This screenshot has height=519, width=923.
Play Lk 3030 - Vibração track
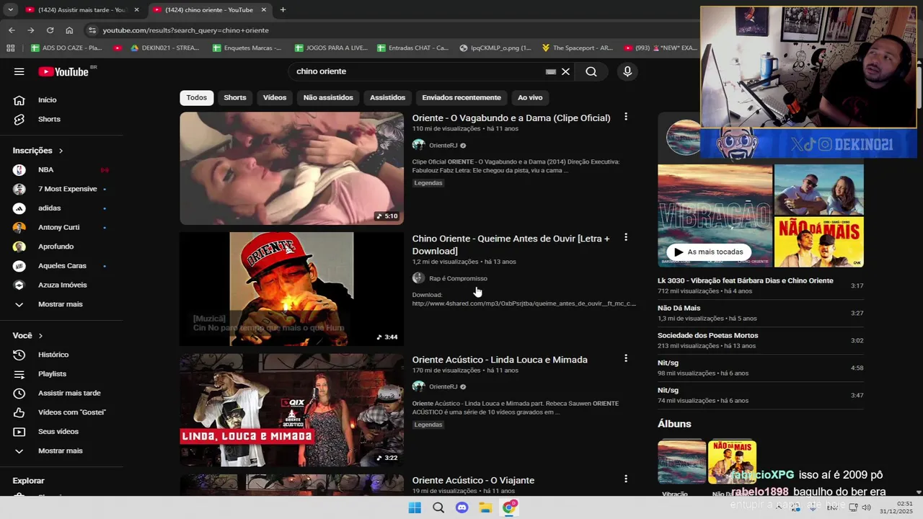760,285
